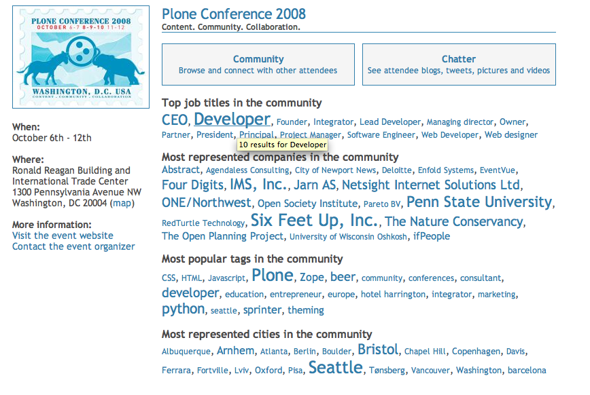Screen dimensions: 590x395
Task: Open Six Feet Up, Inc. company
Action: coord(314,220)
